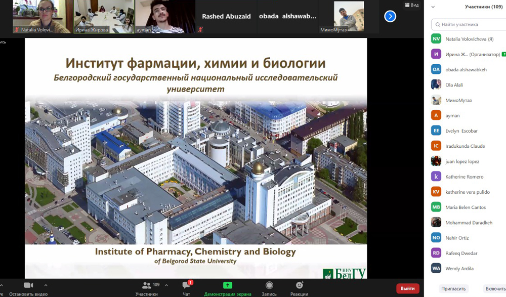Viewport: 506px width, 297px height.
Task: Start recording with the Запись icon
Action: tap(269, 286)
